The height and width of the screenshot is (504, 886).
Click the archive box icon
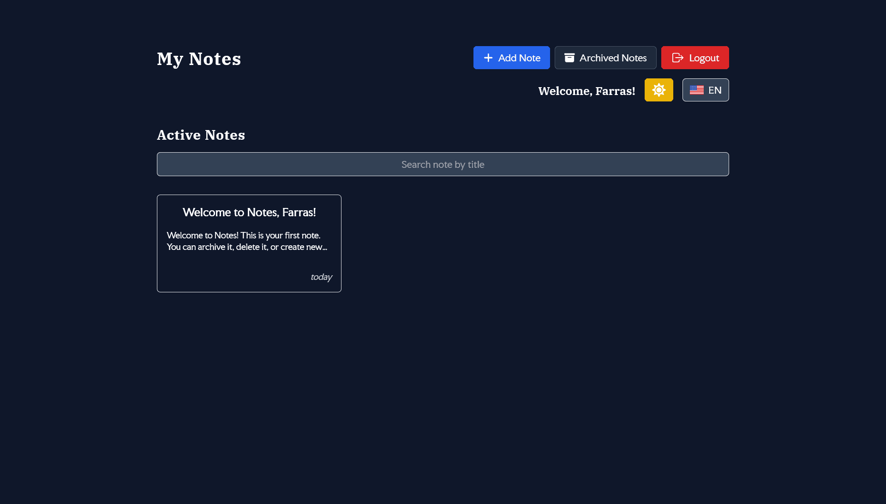[x=569, y=58]
